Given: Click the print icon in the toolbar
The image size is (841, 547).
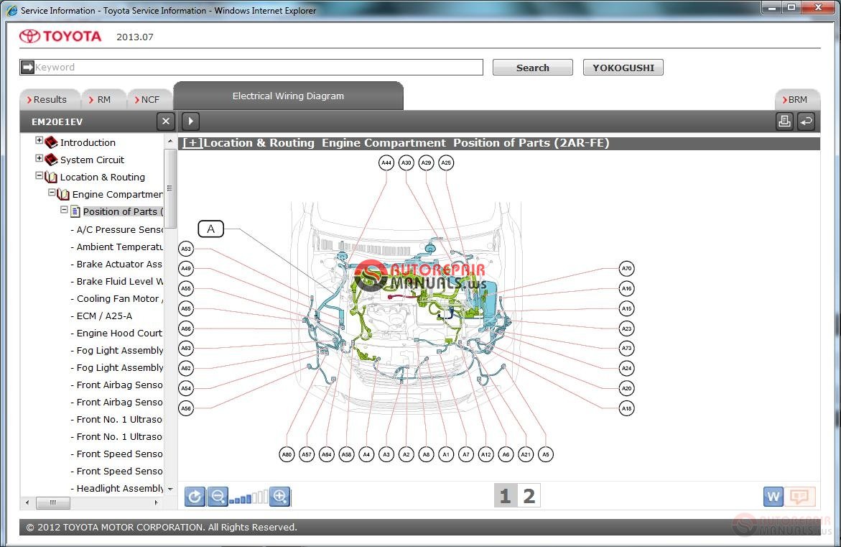Looking at the screenshot, I should 784,121.
